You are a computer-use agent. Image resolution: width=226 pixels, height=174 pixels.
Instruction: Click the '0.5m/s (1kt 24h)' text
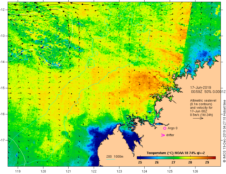(x=201, y=115)
